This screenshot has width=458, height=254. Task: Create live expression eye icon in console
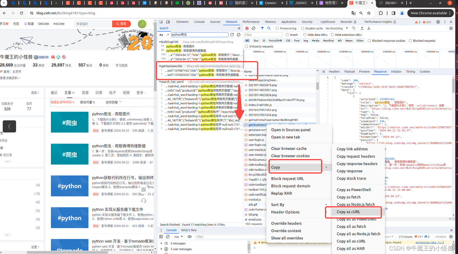(190, 237)
